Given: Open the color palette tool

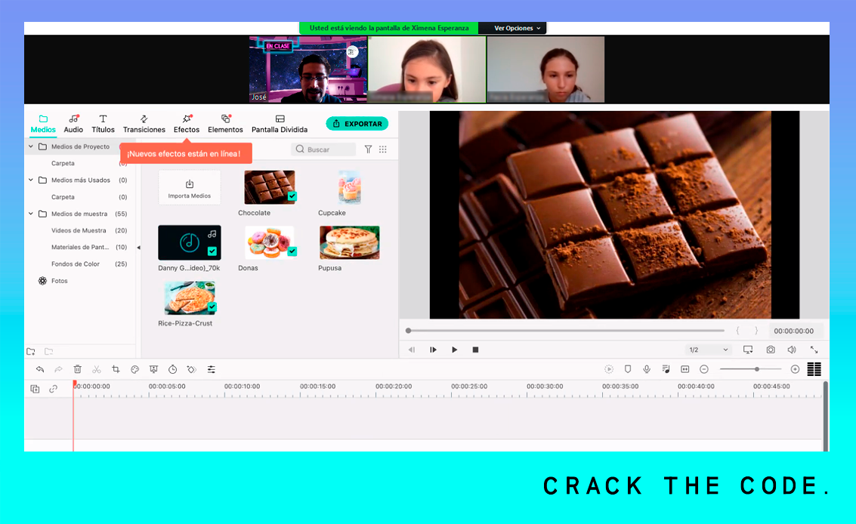Looking at the screenshot, I should [x=134, y=369].
